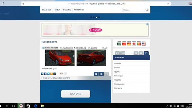192x108 pixels.
Task: Select the Portuguese flag icon
Action: point(139,43)
